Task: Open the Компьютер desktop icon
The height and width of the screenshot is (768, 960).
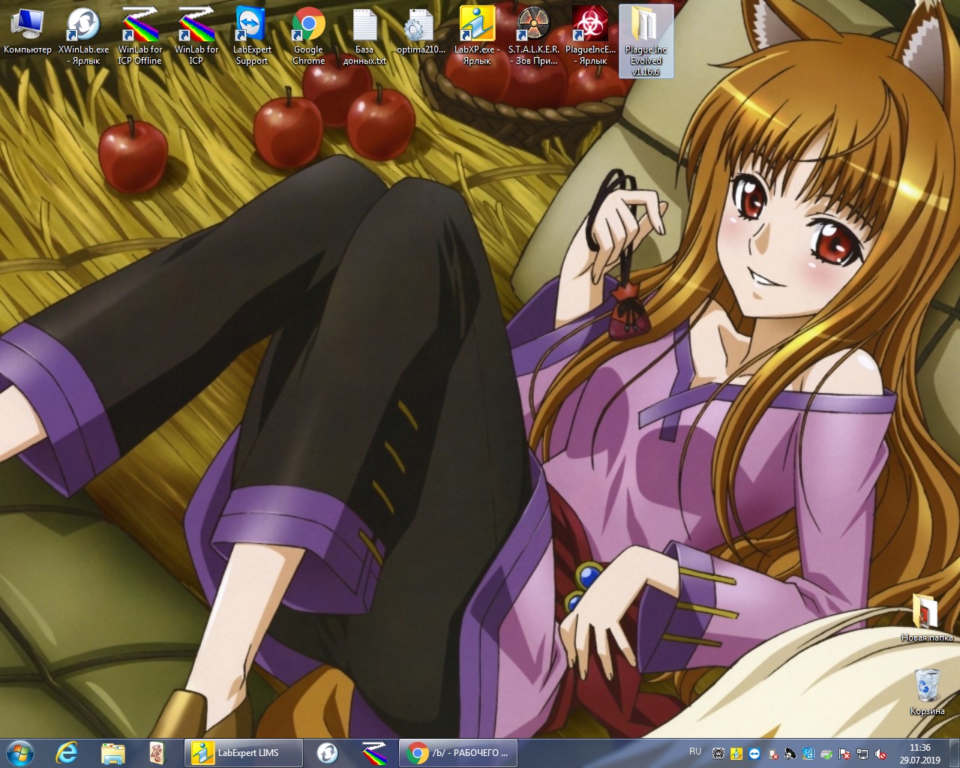Action: pos(27,31)
